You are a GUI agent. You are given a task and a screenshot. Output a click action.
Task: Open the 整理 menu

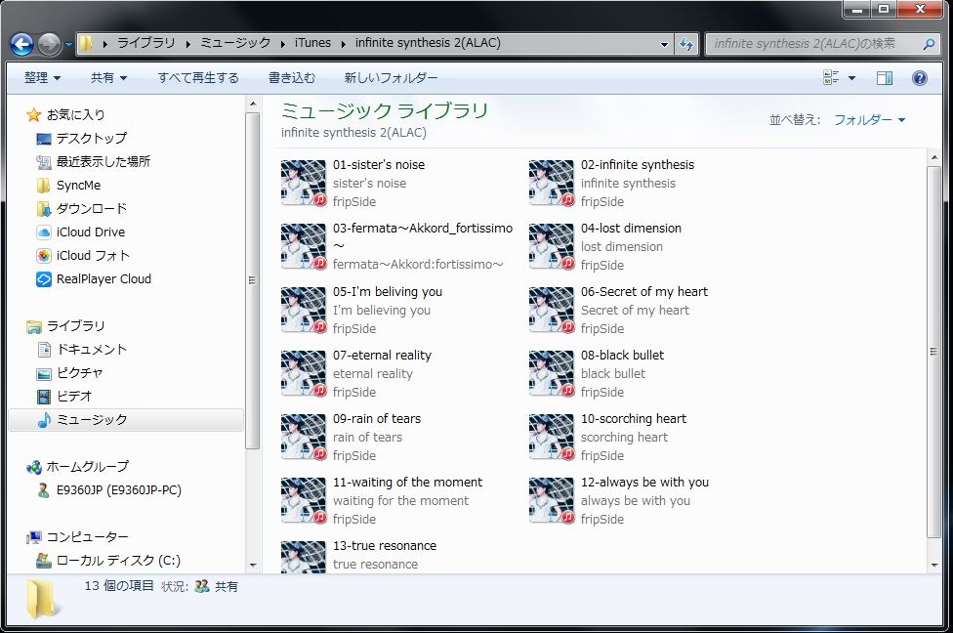(43, 78)
